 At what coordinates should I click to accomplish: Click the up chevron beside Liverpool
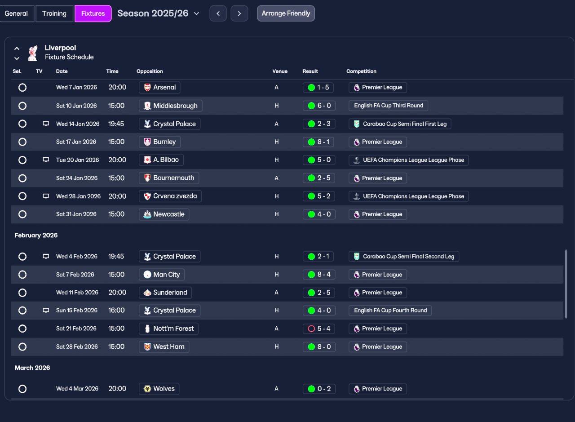17,48
